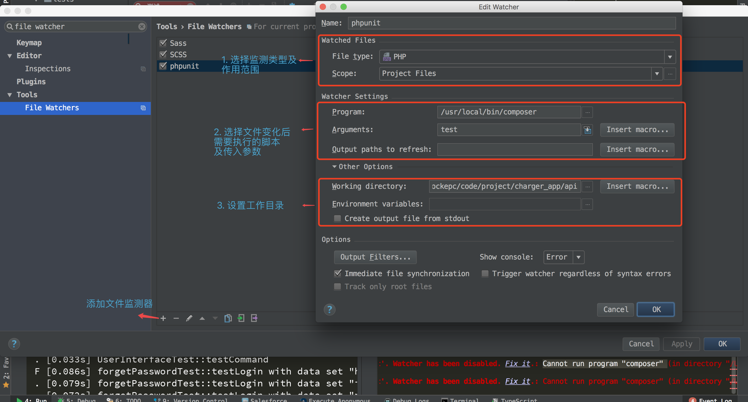
Task: Open the Show console Error dropdown
Action: (x=578, y=257)
